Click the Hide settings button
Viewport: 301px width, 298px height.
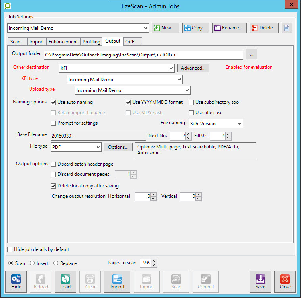(x=16, y=281)
